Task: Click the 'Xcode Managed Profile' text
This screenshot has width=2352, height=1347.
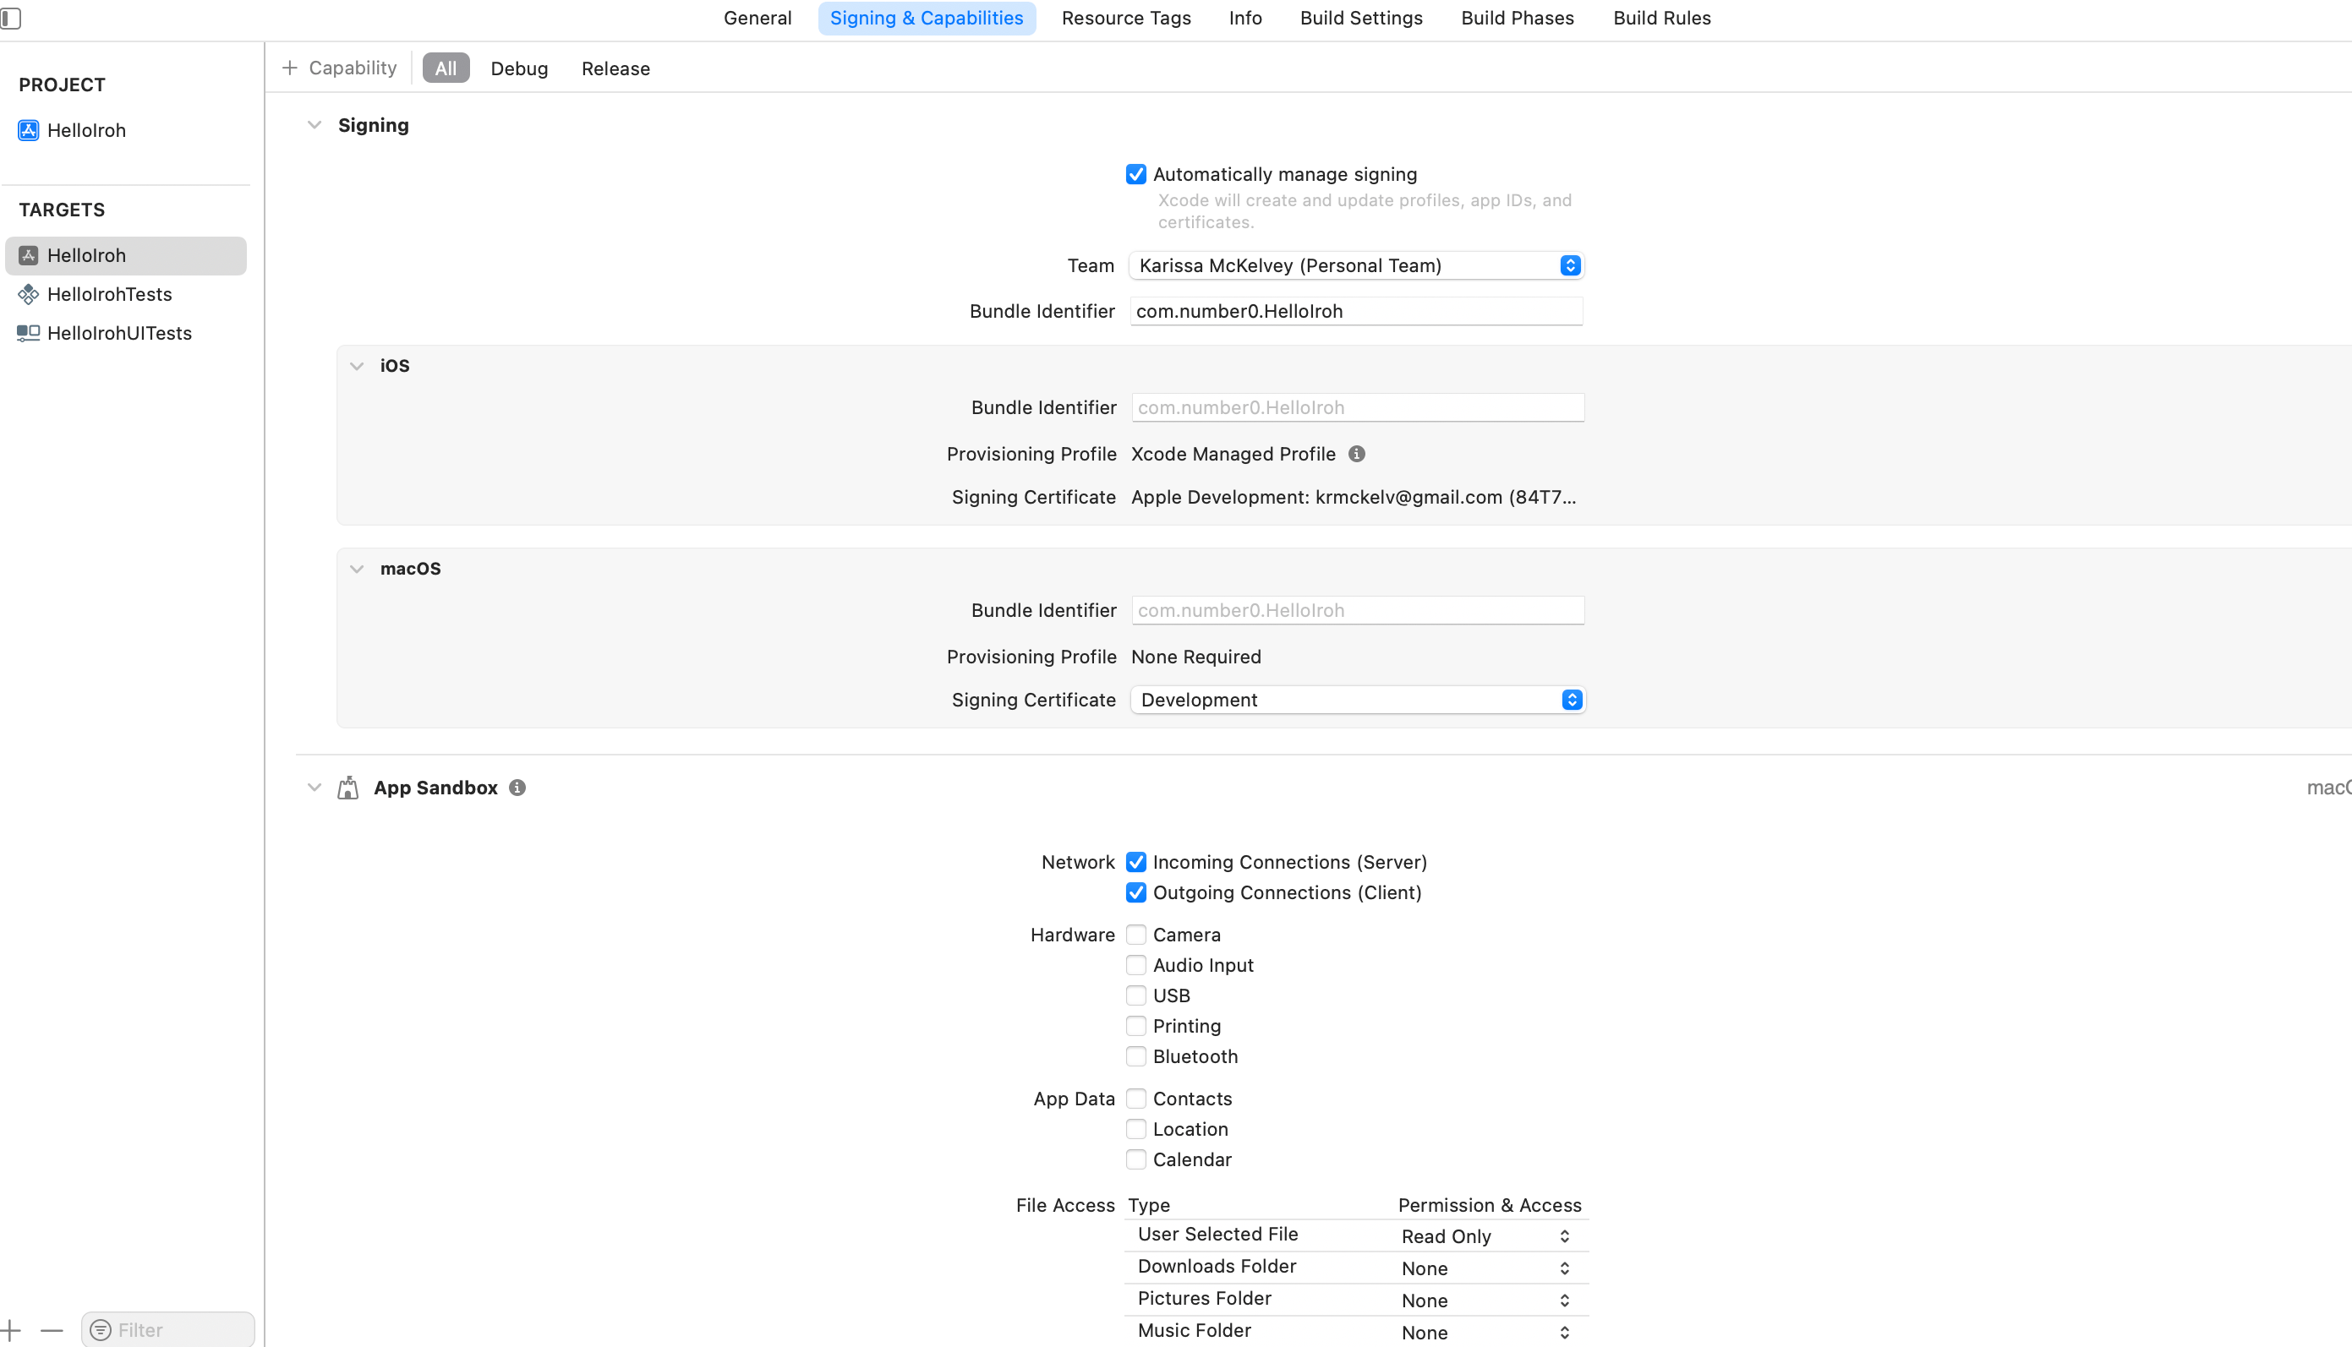Action: [x=1233, y=455]
